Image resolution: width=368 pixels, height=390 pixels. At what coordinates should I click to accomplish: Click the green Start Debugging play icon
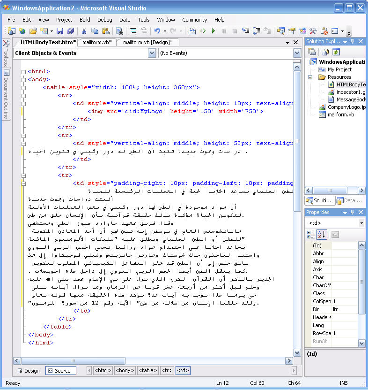(x=213, y=31)
